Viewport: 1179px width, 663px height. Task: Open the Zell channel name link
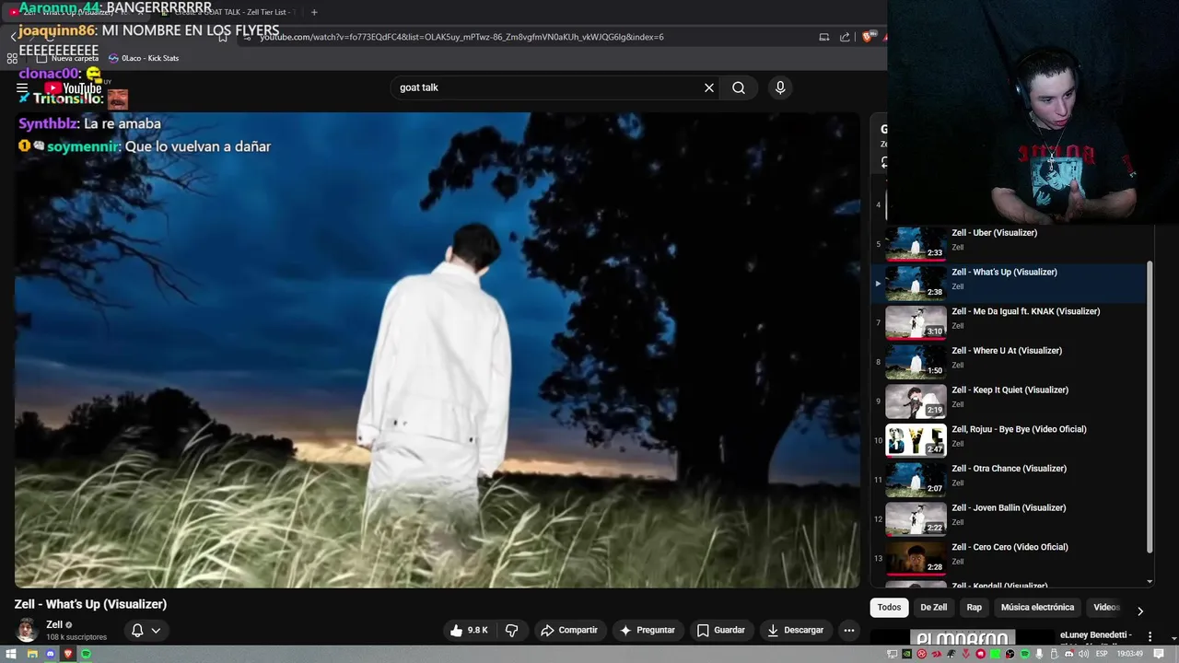coord(54,624)
